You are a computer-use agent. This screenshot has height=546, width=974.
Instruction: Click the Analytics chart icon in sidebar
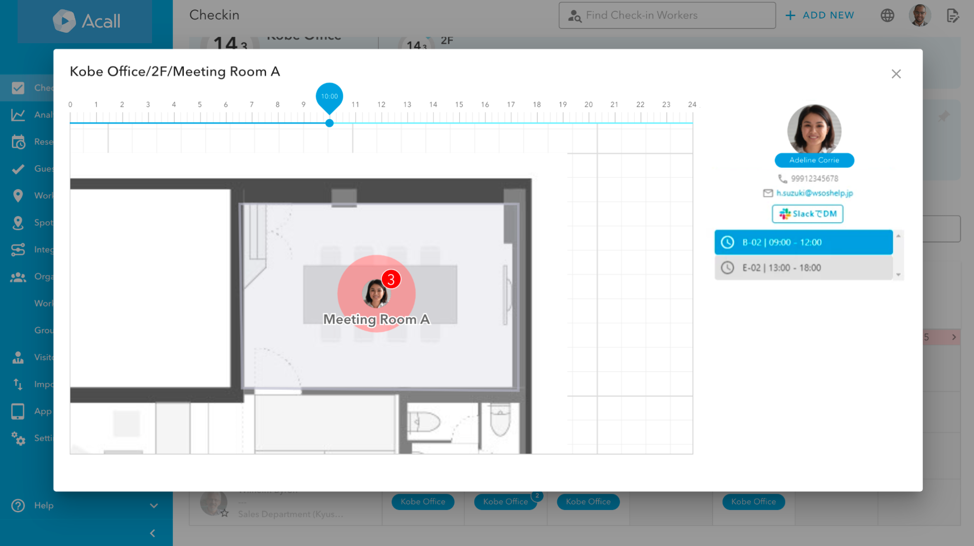(x=18, y=115)
